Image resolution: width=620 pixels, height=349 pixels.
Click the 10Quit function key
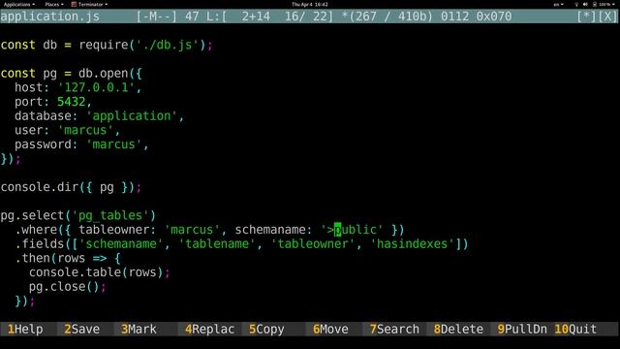coord(575,330)
